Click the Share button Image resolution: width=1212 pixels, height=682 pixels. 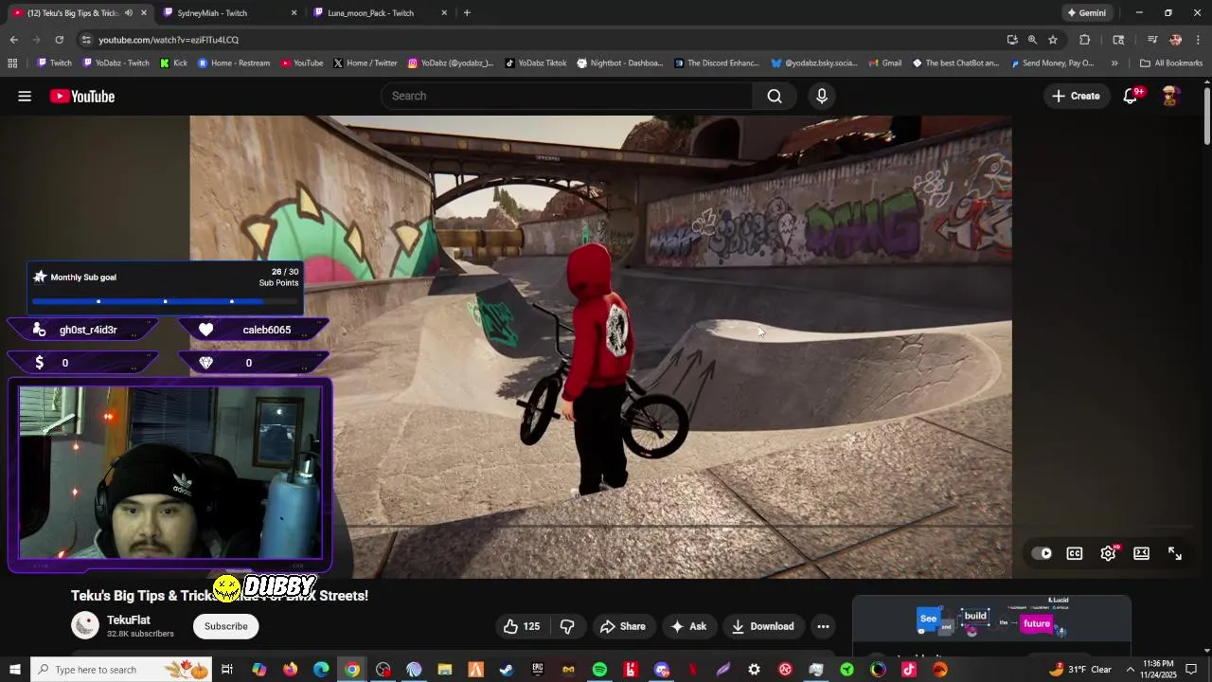[622, 626]
